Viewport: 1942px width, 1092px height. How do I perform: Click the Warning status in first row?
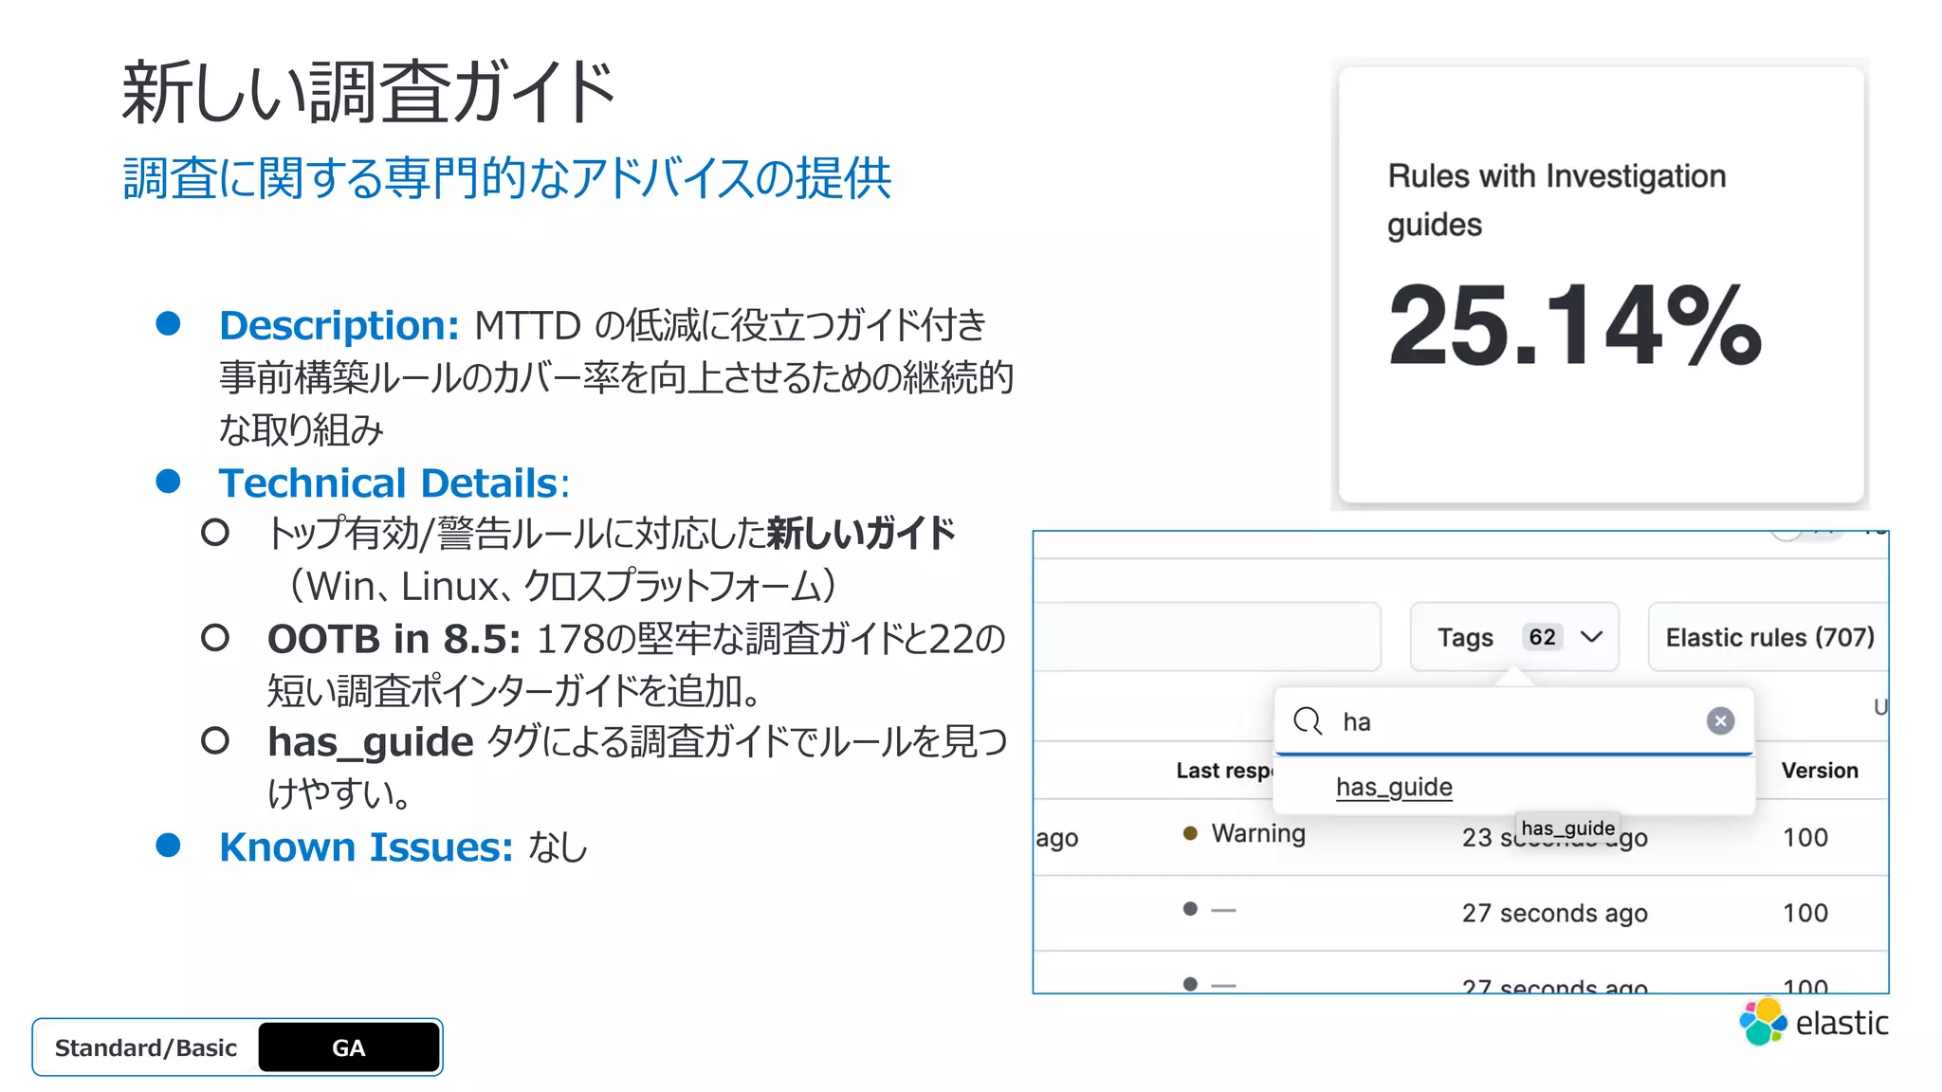pos(1257,833)
